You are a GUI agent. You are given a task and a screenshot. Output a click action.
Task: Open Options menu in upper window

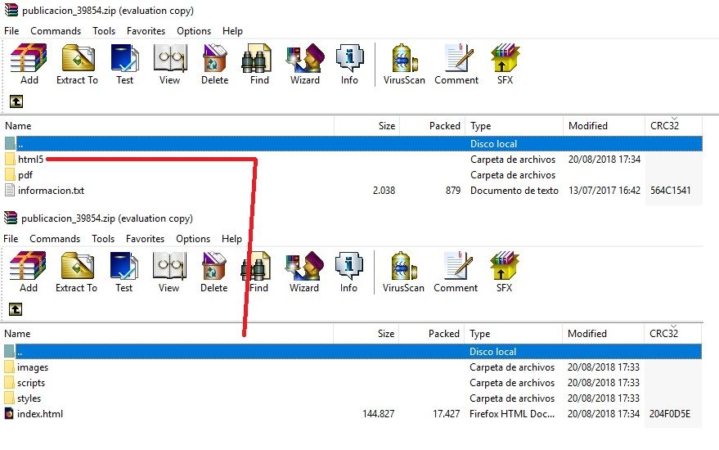(194, 31)
